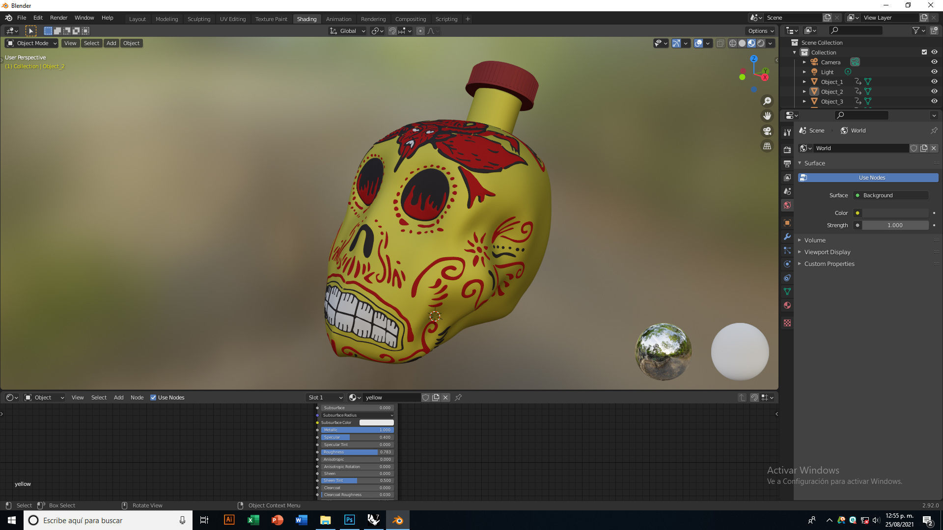Hide Object_2 with its eye icon
The height and width of the screenshot is (530, 943).
pyautogui.click(x=934, y=92)
